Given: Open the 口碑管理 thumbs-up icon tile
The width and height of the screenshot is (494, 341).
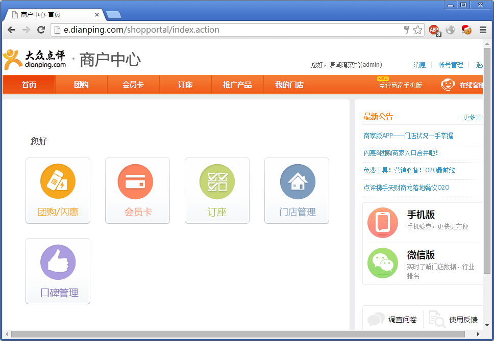Looking at the screenshot, I should 58,271.
